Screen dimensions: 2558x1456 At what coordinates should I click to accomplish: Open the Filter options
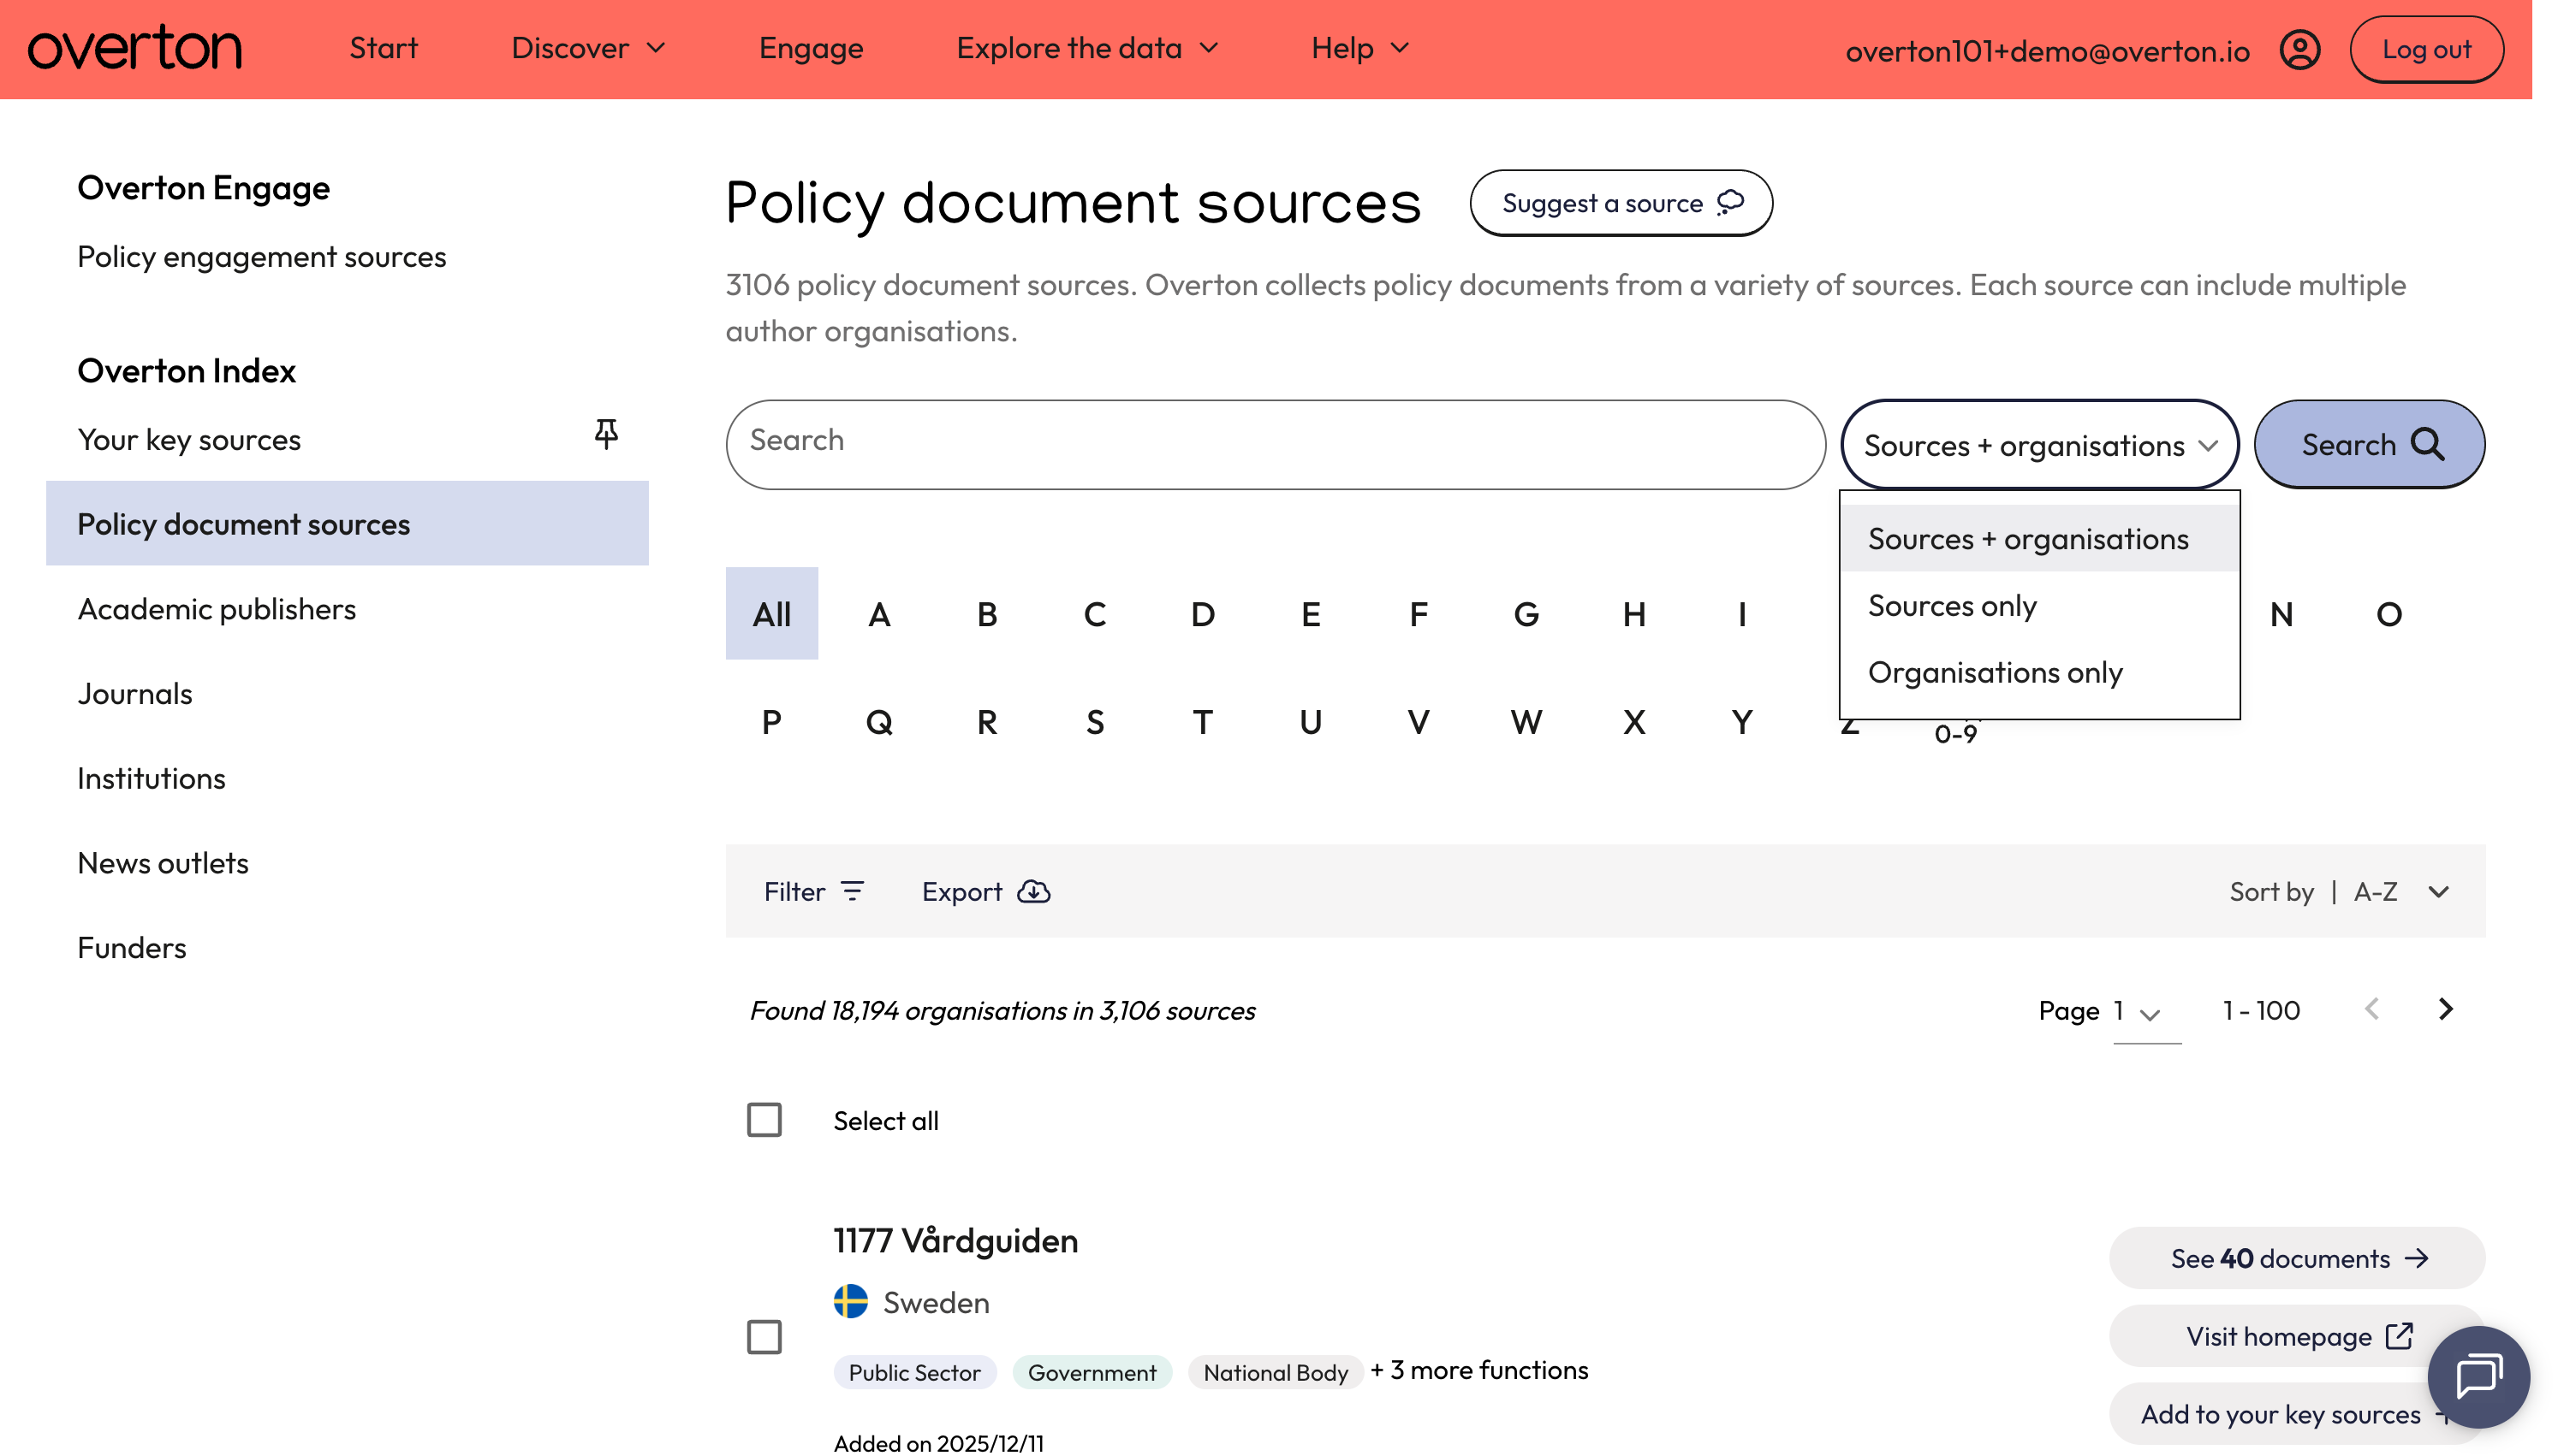pyautogui.click(x=813, y=891)
